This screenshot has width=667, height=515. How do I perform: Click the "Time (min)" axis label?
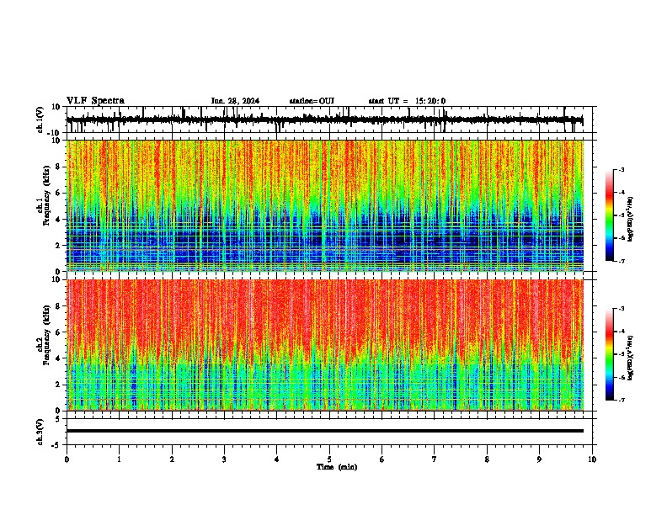[337, 467]
